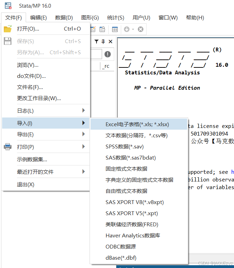Click the Break (circle X) toolbar icon
The width and height of the screenshot is (234, 268).
coord(141,29)
